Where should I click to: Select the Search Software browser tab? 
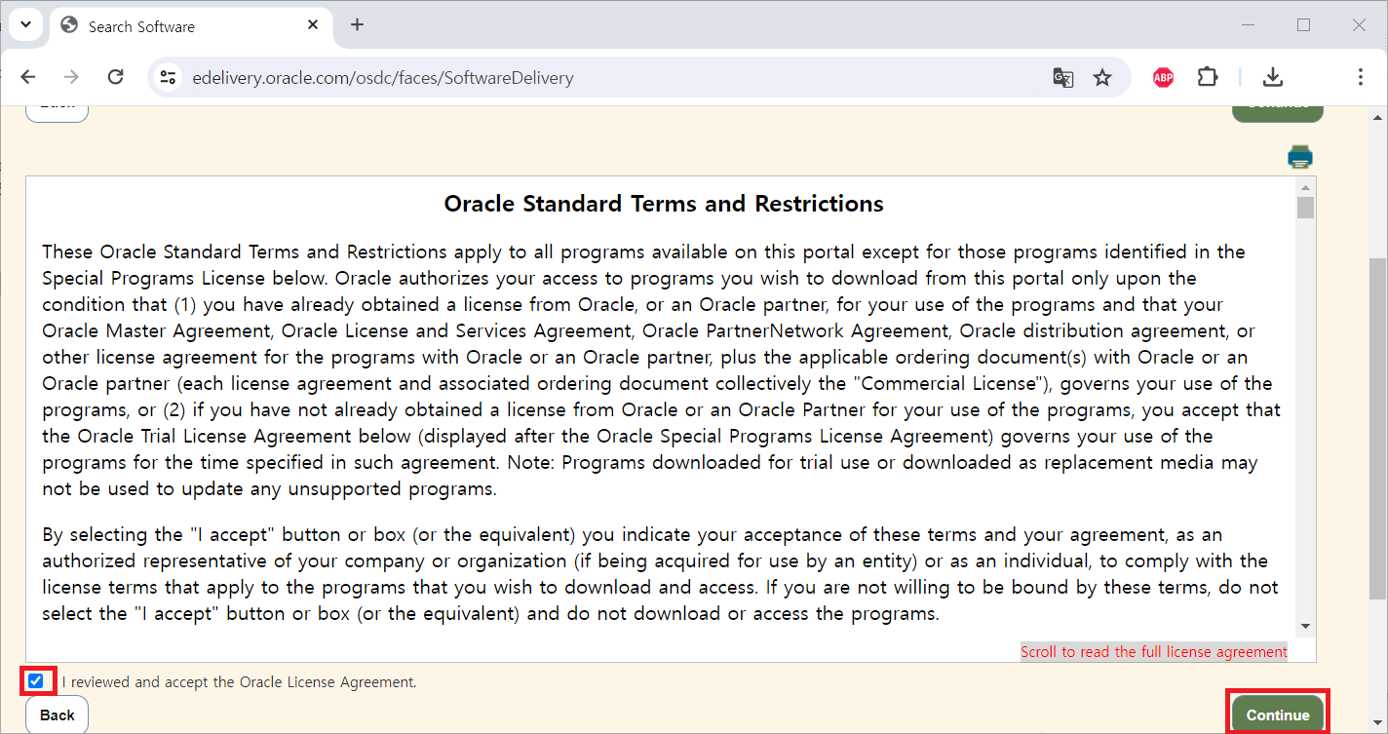click(x=192, y=26)
